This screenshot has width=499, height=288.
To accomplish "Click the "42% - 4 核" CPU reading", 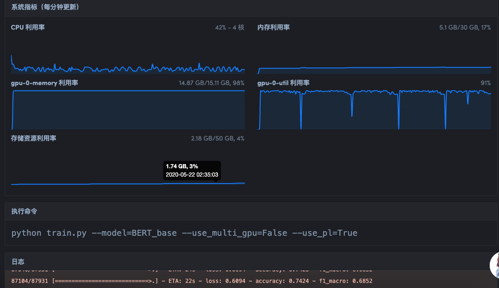I will 230,28.
